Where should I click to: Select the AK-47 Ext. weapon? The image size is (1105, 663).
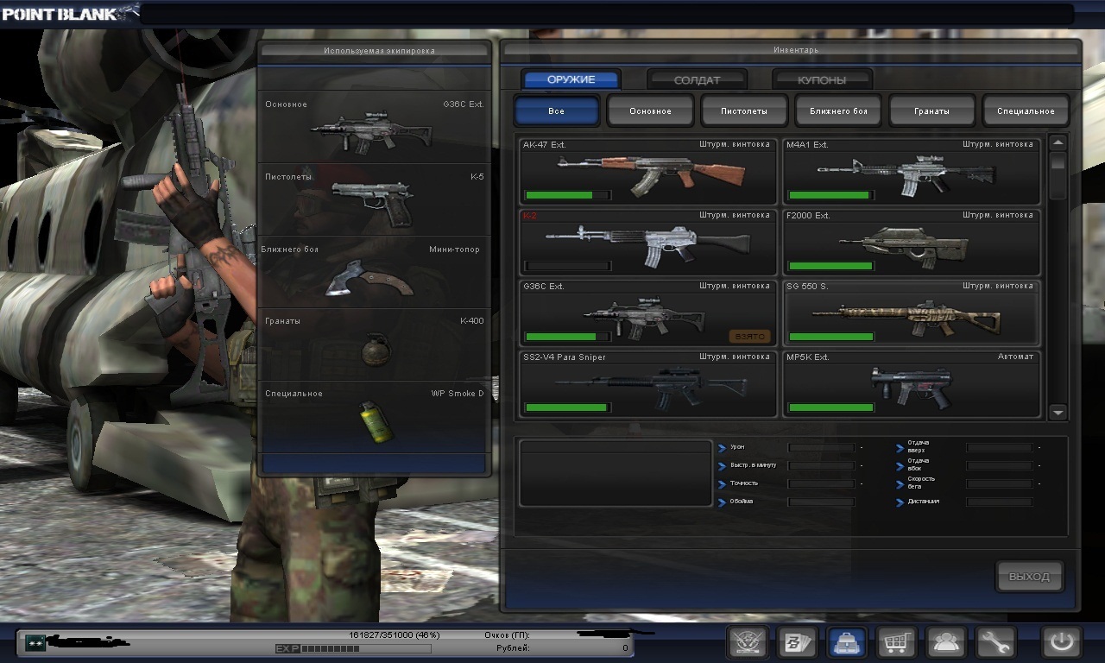[647, 171]
